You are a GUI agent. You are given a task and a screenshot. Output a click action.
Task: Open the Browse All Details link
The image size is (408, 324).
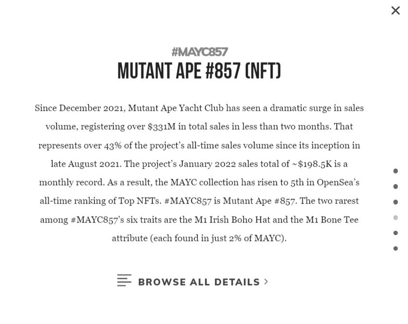[199, 282]
